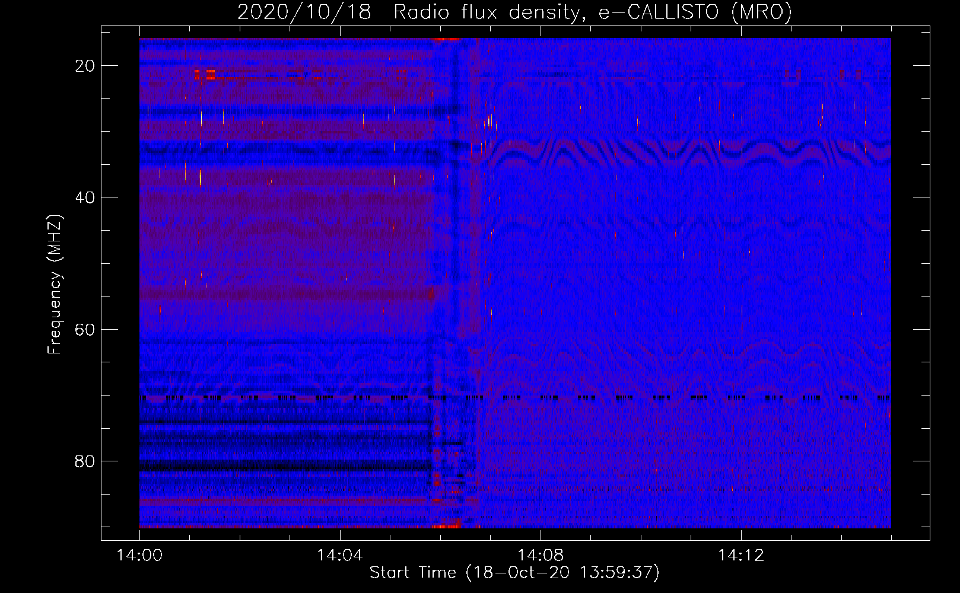Click the '14:04' time tick label
Screen dimensions: 960x593
pyautogui.click(x=339, y=556)
